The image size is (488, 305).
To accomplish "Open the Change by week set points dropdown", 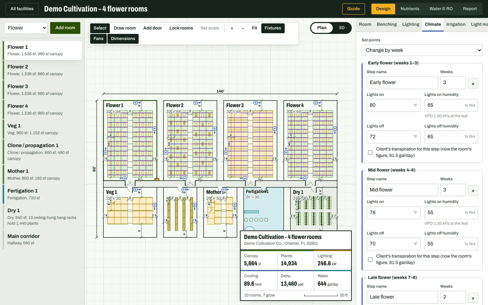I will click(x=422, y=50).
